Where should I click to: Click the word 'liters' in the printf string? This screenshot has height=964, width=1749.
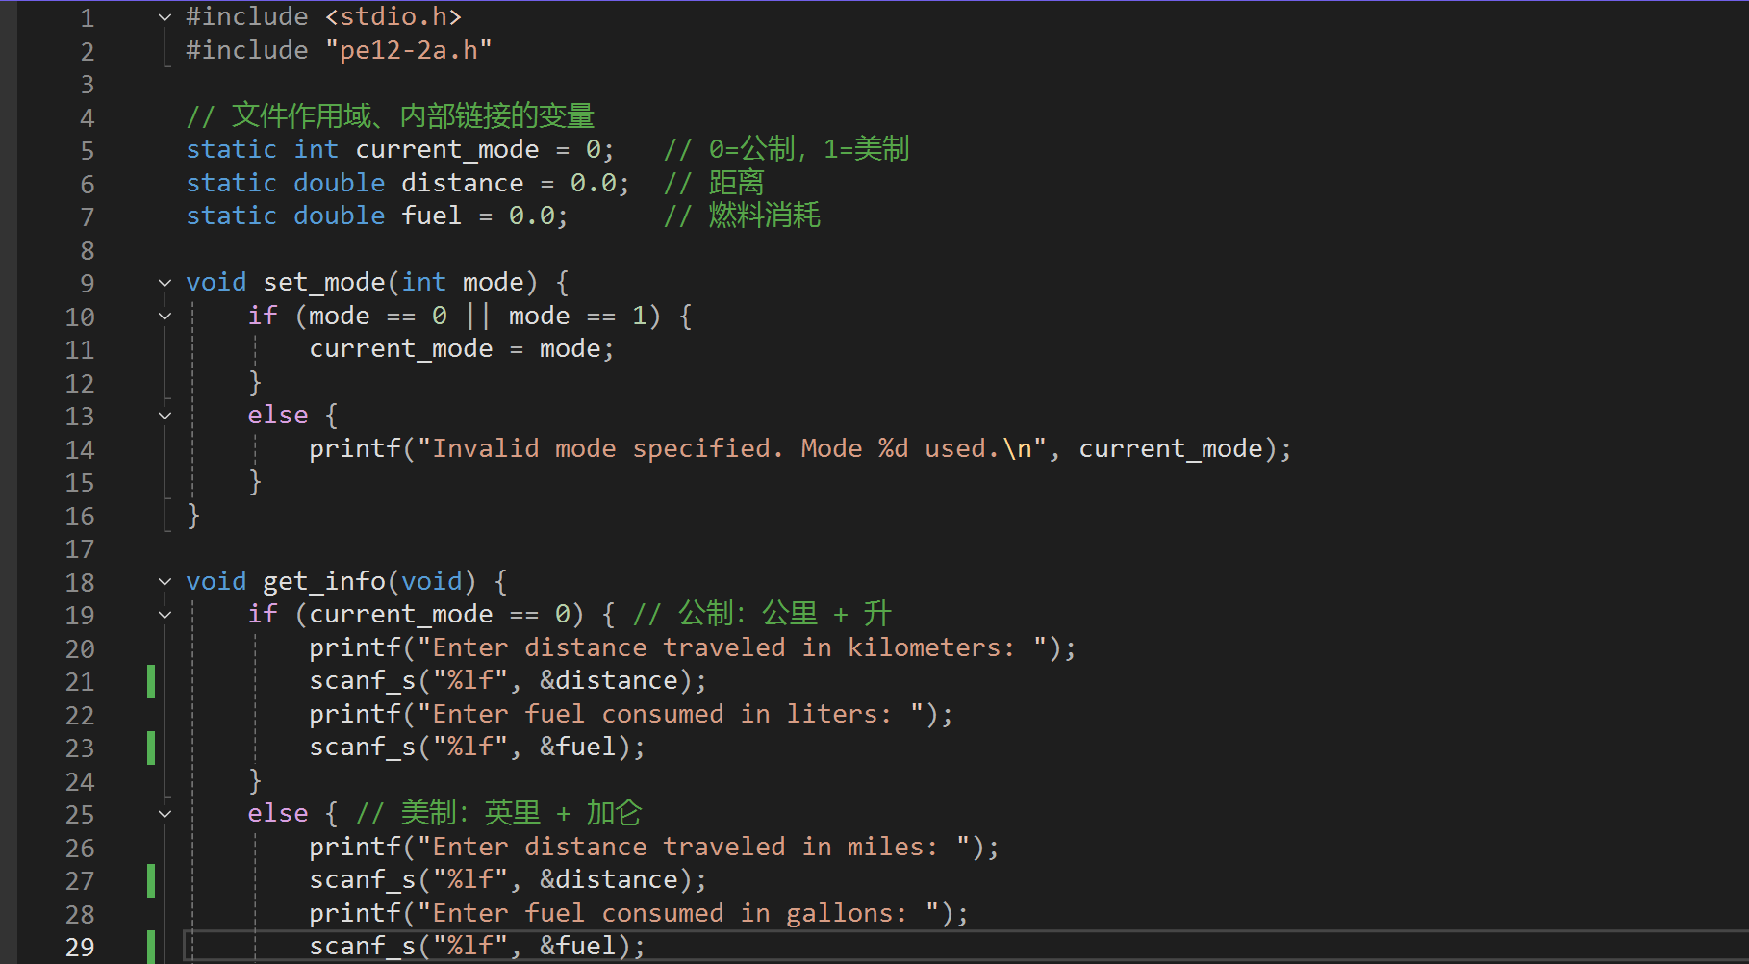[832, 715]
